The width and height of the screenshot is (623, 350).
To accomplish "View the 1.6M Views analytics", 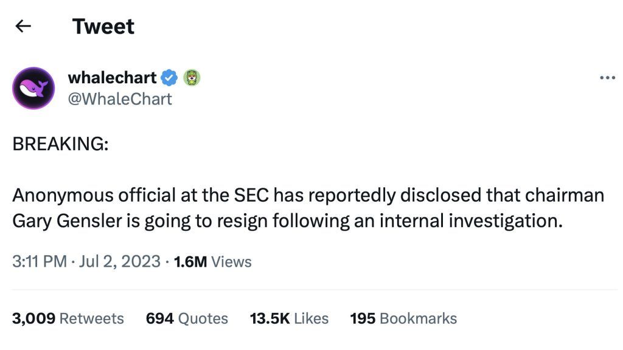I will pyautogui.click(x=212, y=262).
